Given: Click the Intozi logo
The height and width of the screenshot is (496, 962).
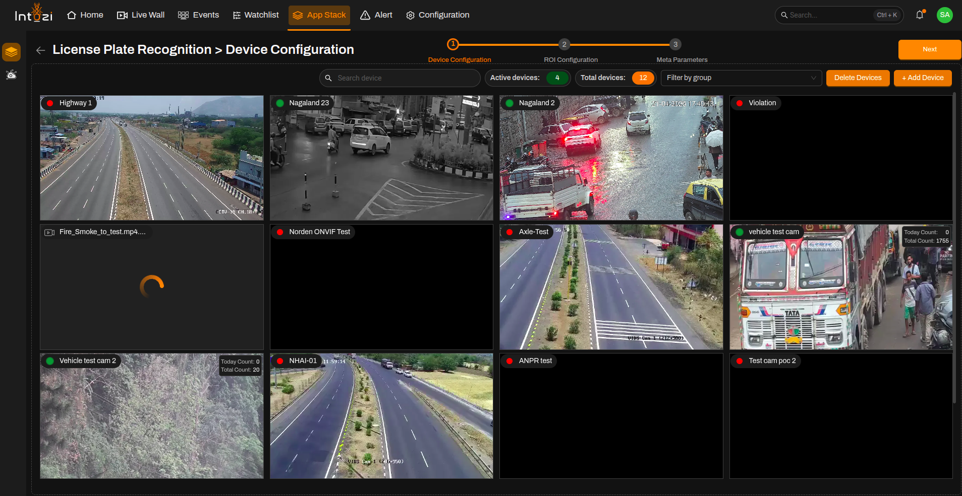Looking at the screenshot, I should click(33, 14).
